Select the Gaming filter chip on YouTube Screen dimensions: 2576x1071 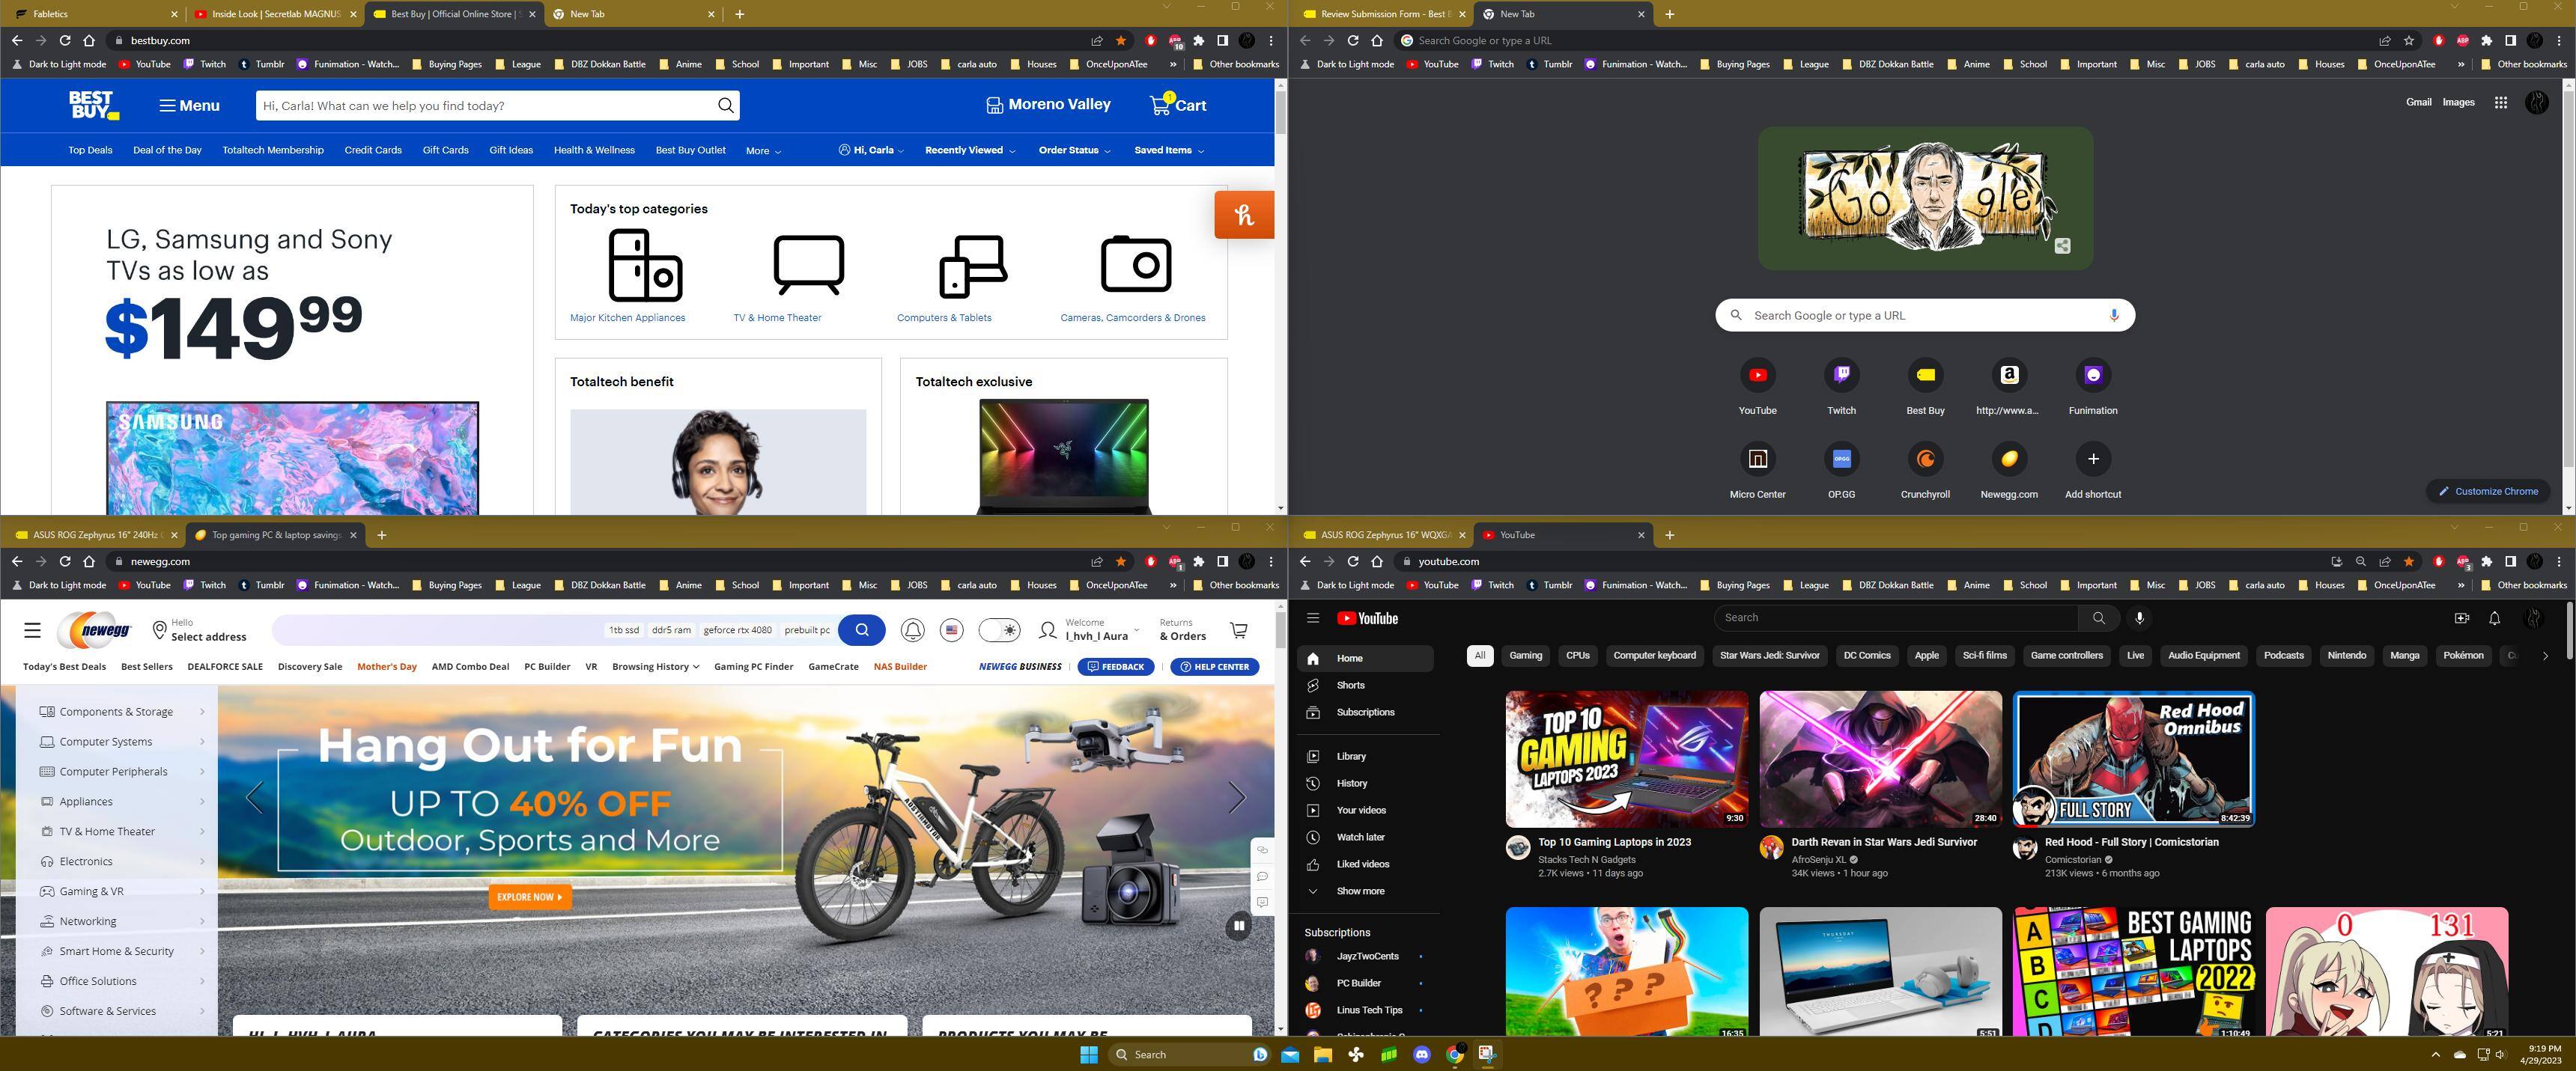1525,656
